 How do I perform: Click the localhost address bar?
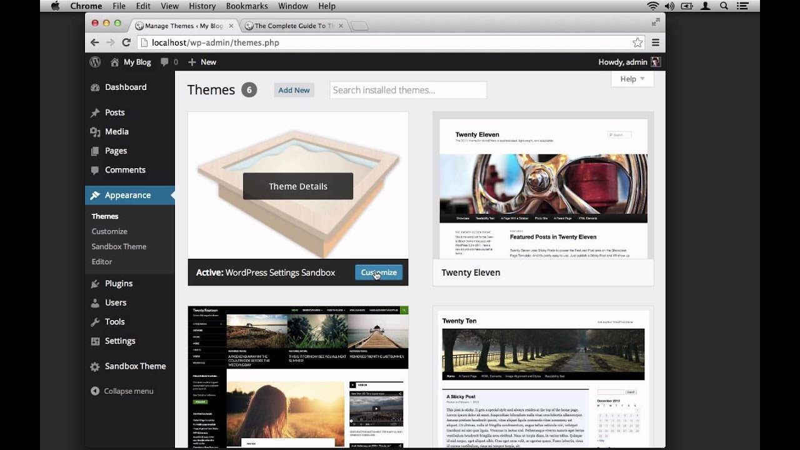391,42
